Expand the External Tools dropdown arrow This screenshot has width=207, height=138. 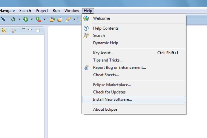pos(44,19)
